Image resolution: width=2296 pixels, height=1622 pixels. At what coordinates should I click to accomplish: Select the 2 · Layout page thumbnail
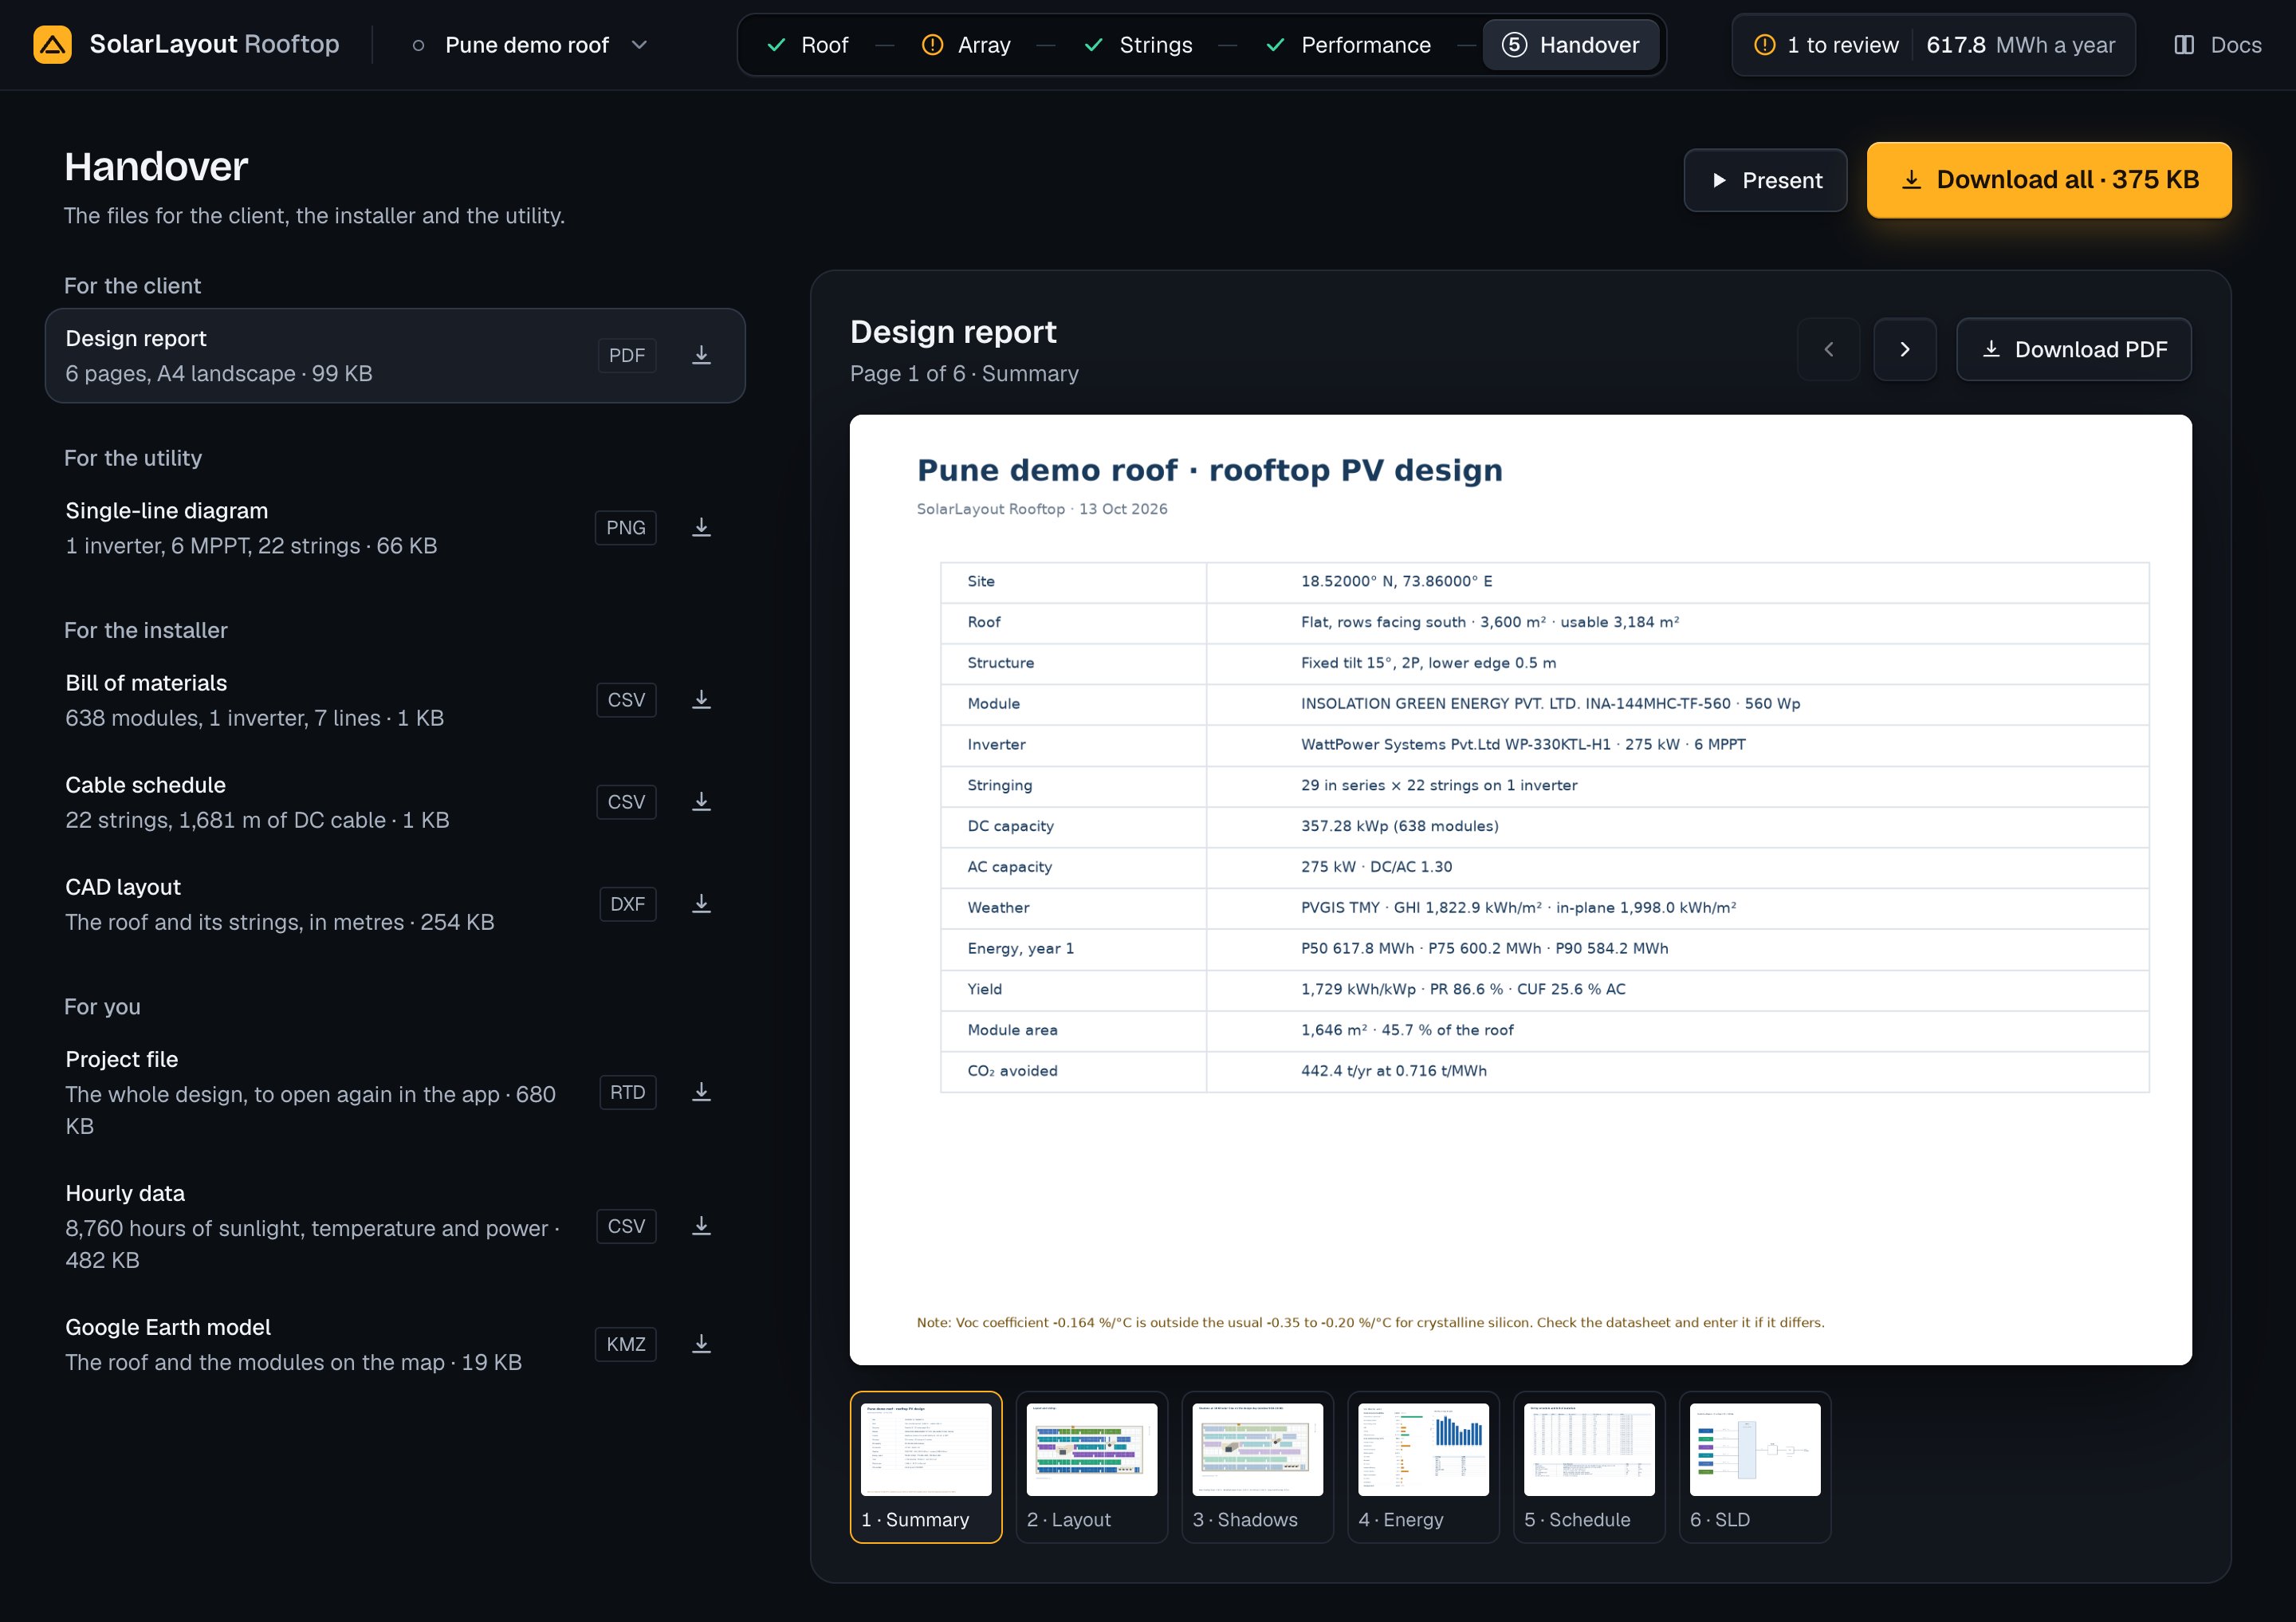pos(1092,1467)
